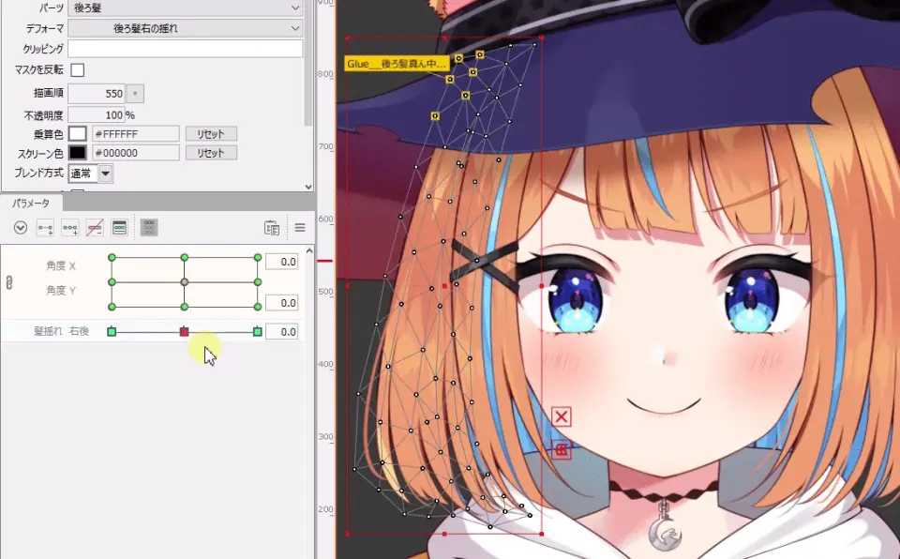Select the パラメータ tab
This screenshot has width=900, height=559.
[31, 204]
